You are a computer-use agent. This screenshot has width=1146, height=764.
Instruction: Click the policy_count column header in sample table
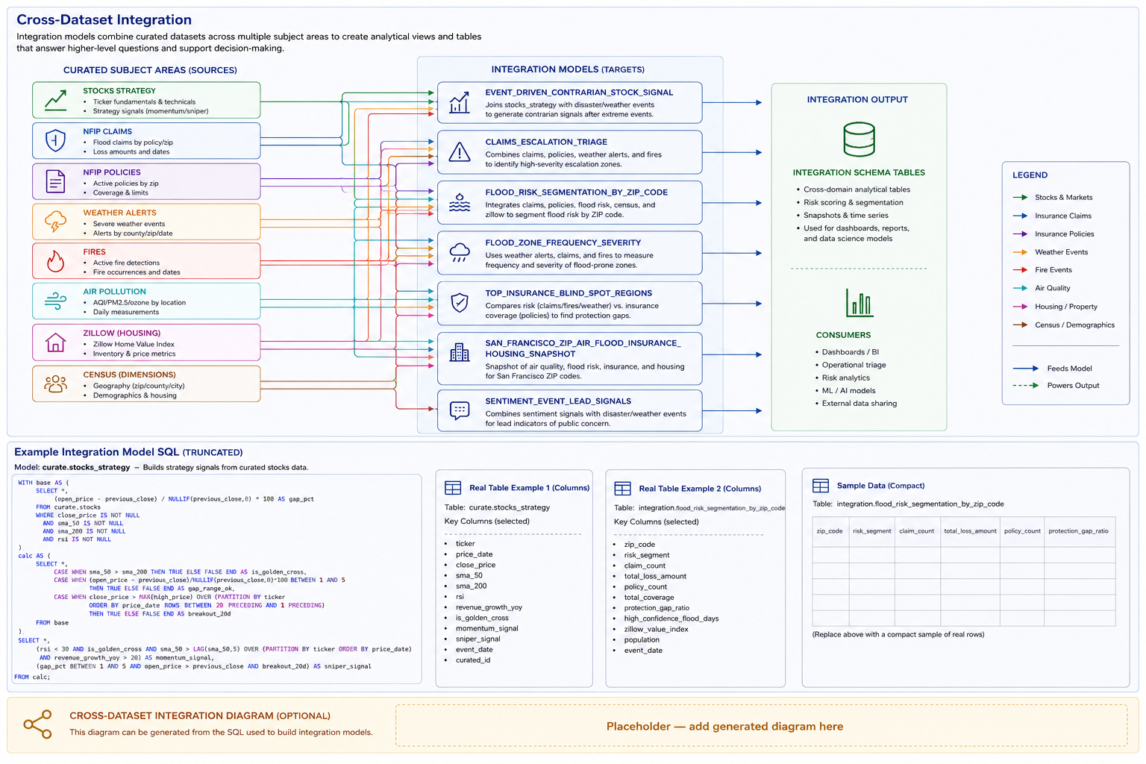tap(1022, 531)
